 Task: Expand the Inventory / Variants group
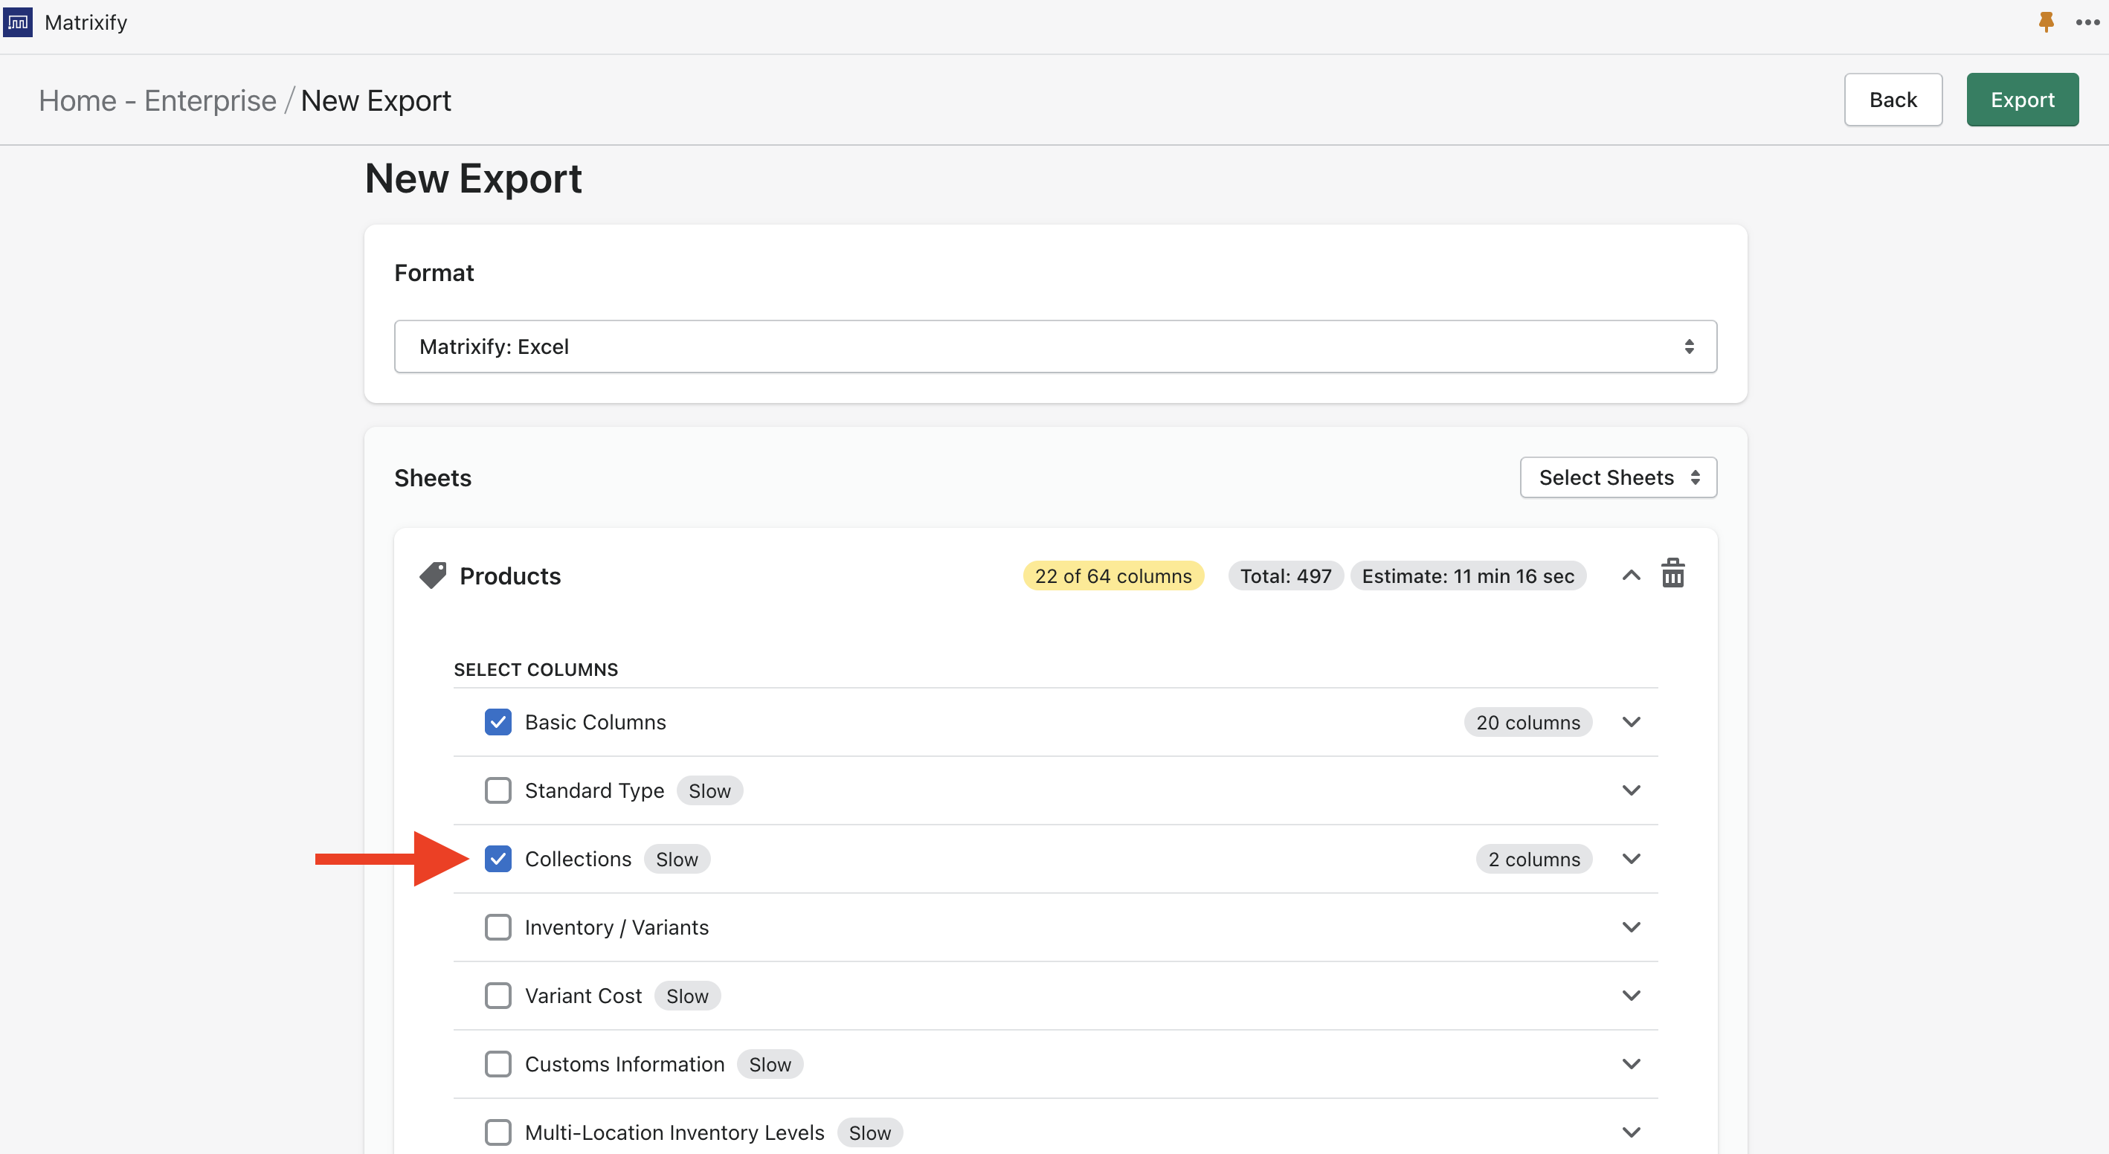[1631, 927]
